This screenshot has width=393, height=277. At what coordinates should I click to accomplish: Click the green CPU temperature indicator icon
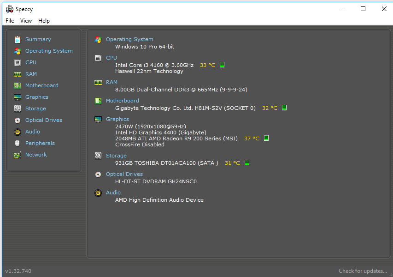point(222,65)
